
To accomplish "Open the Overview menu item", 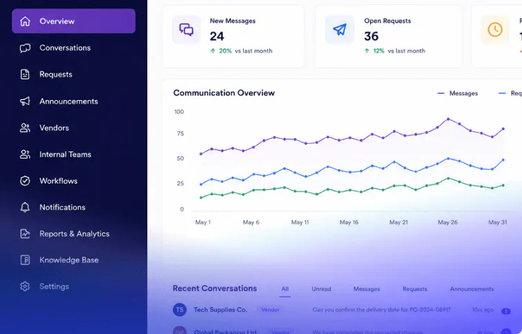I will point(74,21).
